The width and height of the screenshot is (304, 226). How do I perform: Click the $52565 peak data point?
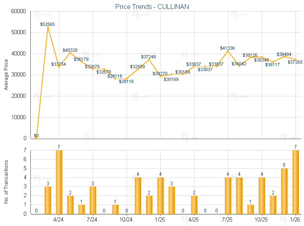tap(48, 27)
